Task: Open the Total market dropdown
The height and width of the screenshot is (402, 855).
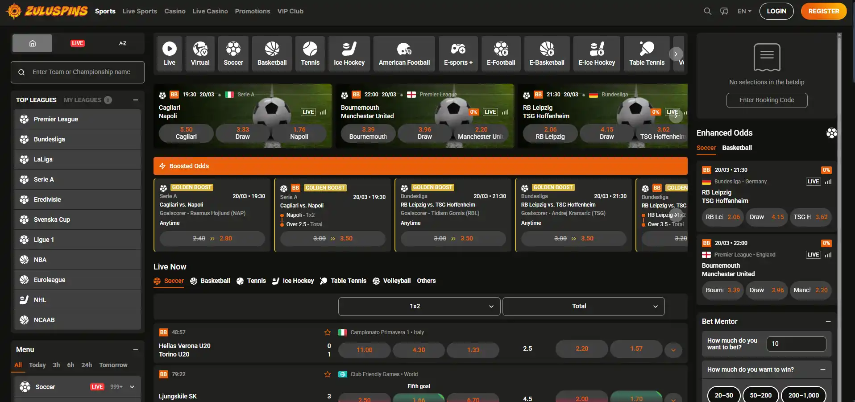Action: 583,307
